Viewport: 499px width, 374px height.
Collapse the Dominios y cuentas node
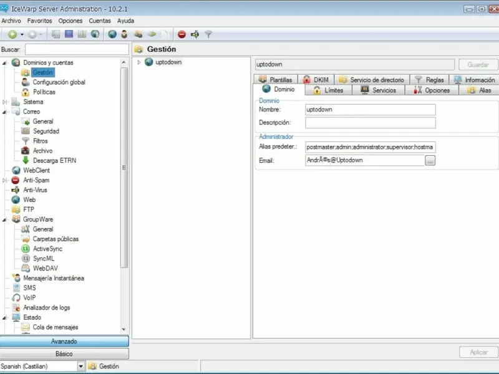pyautogui.click(x=4, y=63)
